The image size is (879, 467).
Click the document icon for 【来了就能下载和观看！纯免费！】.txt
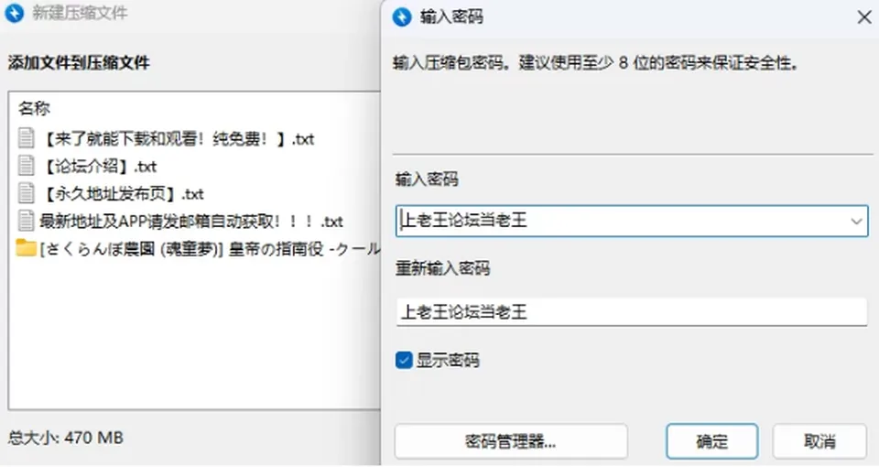pos(26,138)
